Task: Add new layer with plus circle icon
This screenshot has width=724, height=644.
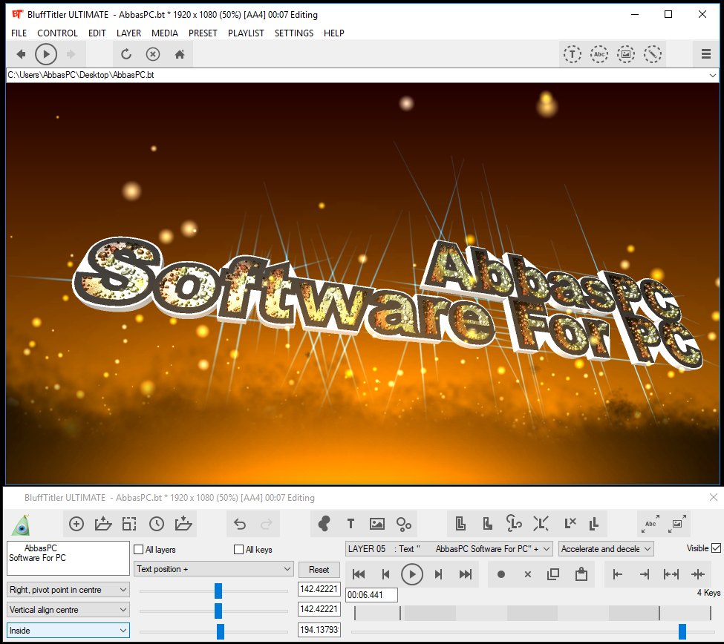Action: pyautogui.click(x=76, y=524)
